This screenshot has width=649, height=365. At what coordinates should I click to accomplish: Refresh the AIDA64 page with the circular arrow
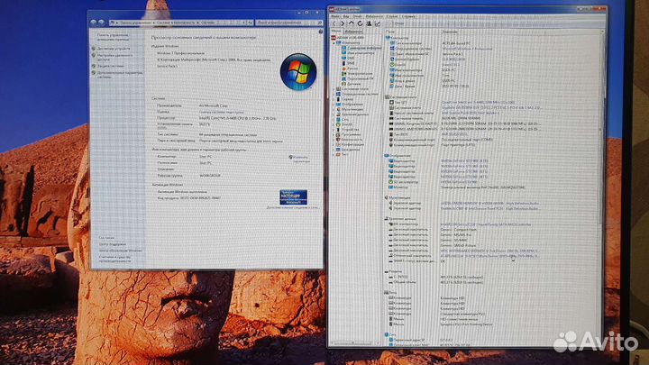click(x=360, y=23)
